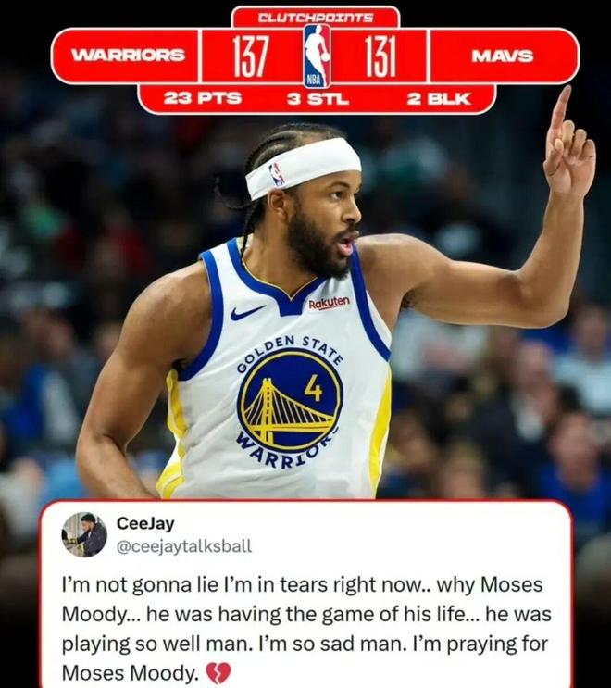Screen dimensions: 611x688
Task: Click the tweet text about Moses Moody
Action: click(305, 629)
